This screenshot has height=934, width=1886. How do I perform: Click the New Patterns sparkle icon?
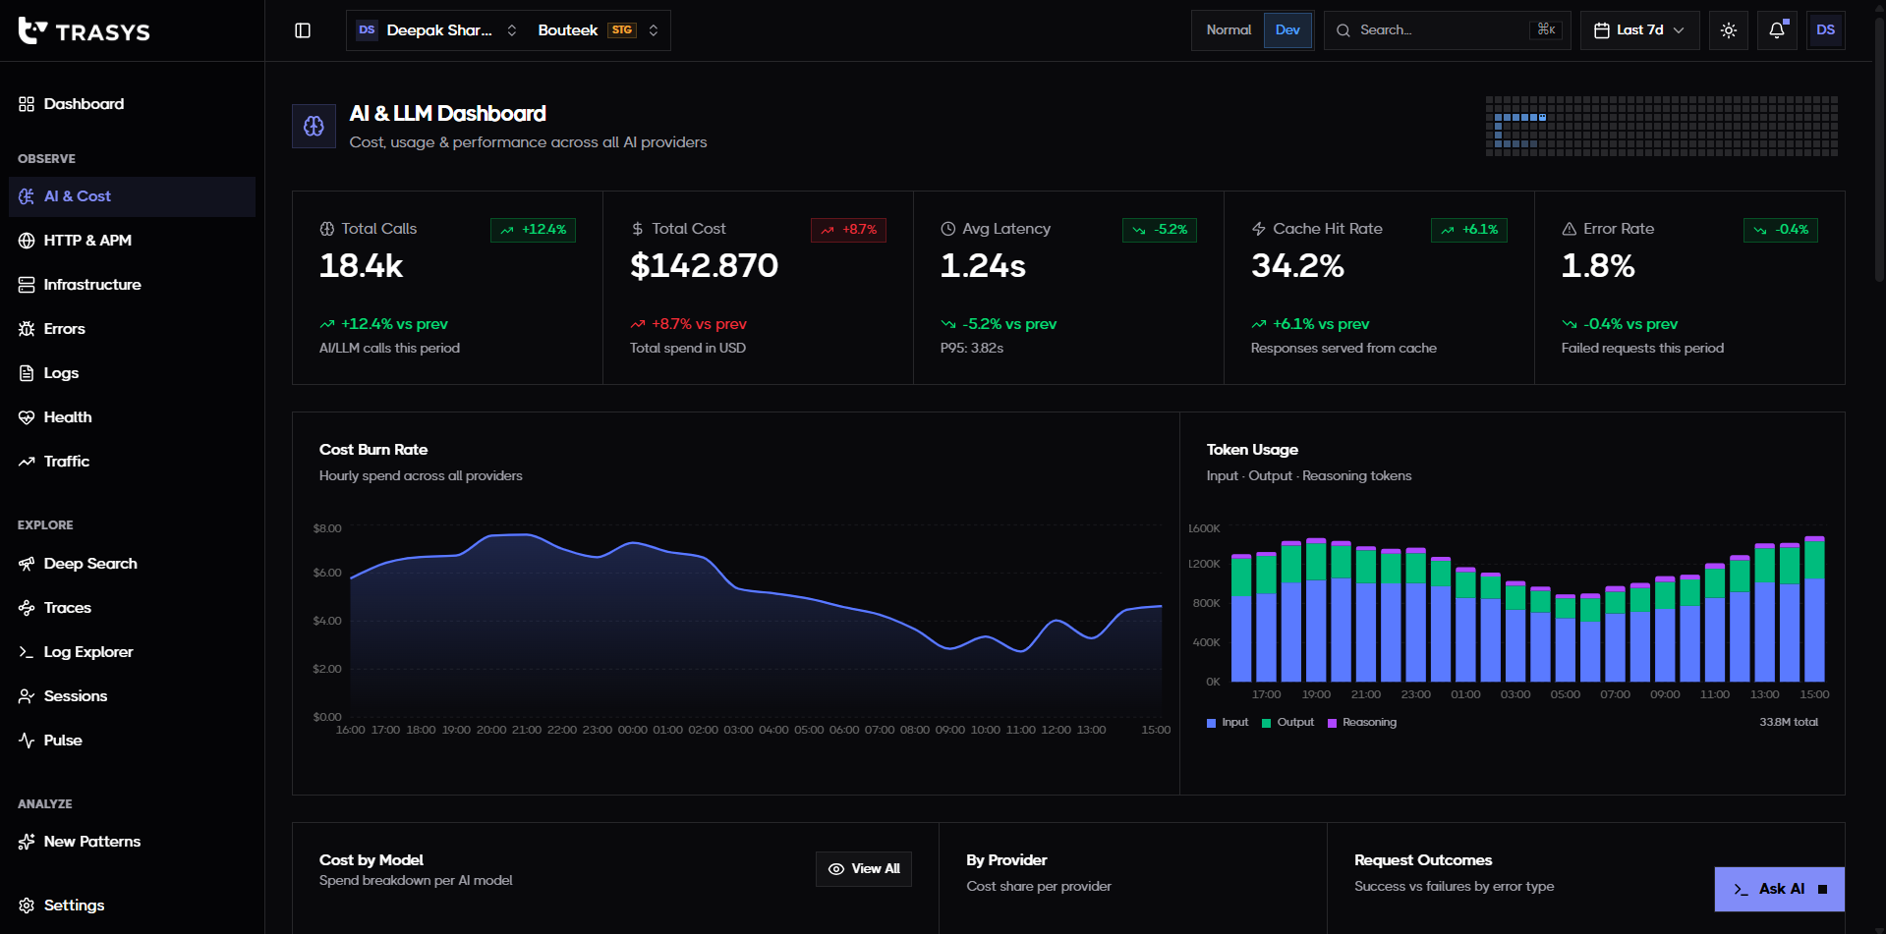pyautogui.click(x=27, y=842)
